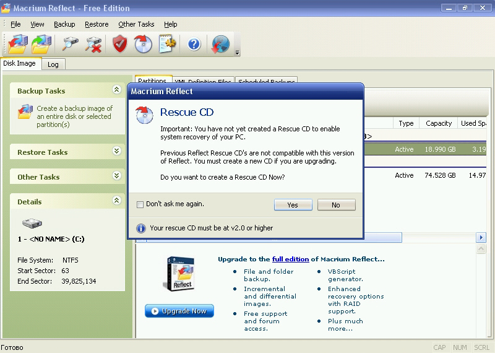Click the Create backup image toolbar icon
The width and height of the screenshot is (495, 353).
tap(18, 44)
